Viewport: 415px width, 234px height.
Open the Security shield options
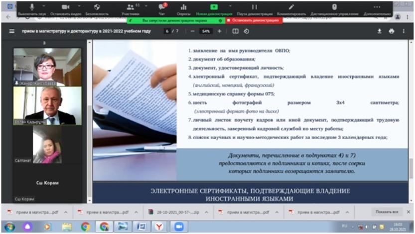(x=97, y=7)
